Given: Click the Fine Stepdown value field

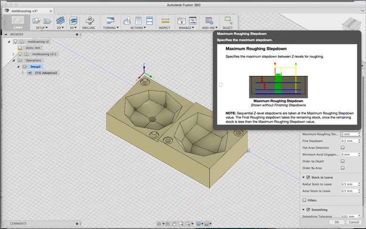Looking at the screenshot, I should (x=349, y=141).
